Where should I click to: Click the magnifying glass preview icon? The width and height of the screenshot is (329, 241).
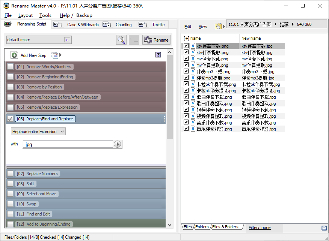[x=121, y=40]
